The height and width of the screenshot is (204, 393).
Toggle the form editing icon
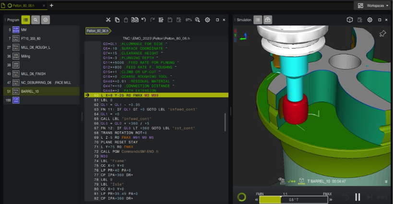161,20
